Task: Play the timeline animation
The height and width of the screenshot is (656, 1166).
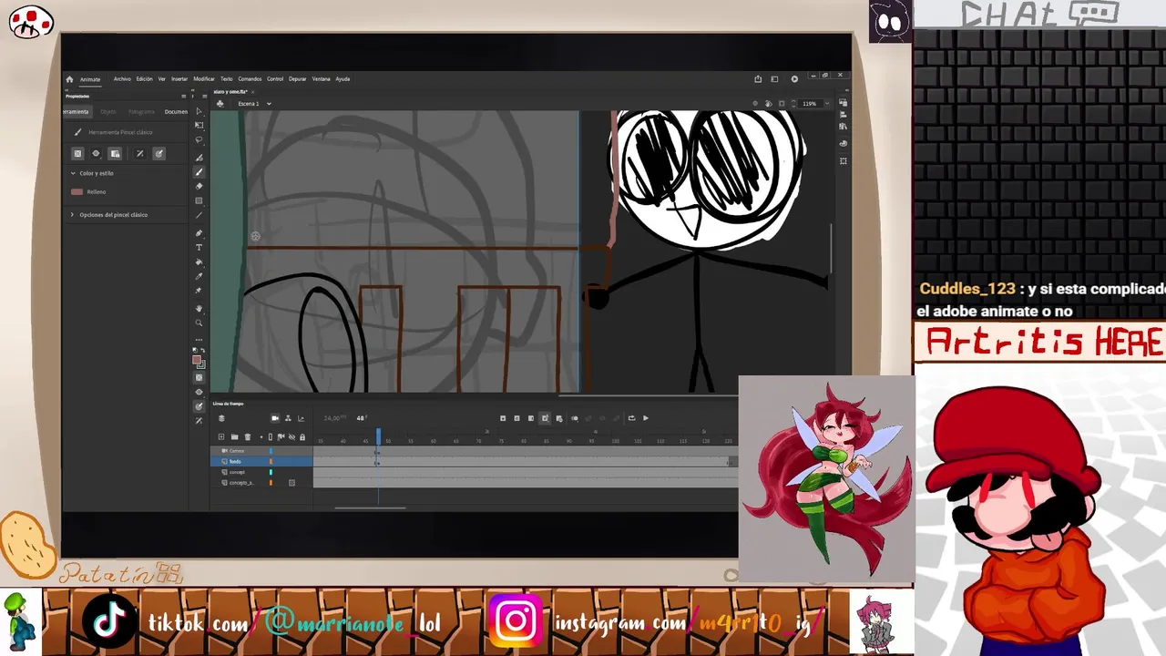Action: (x=646, y=418)
